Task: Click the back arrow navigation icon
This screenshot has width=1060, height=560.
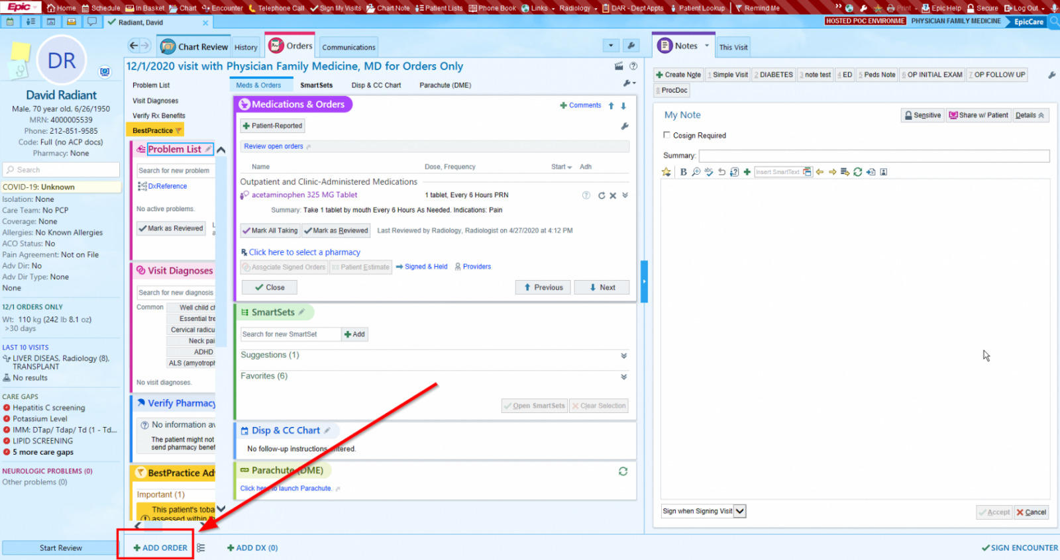Action: pyautogui.click(x=134, y=46)
